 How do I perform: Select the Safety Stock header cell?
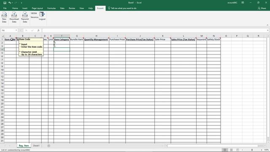tap(214, 39)
